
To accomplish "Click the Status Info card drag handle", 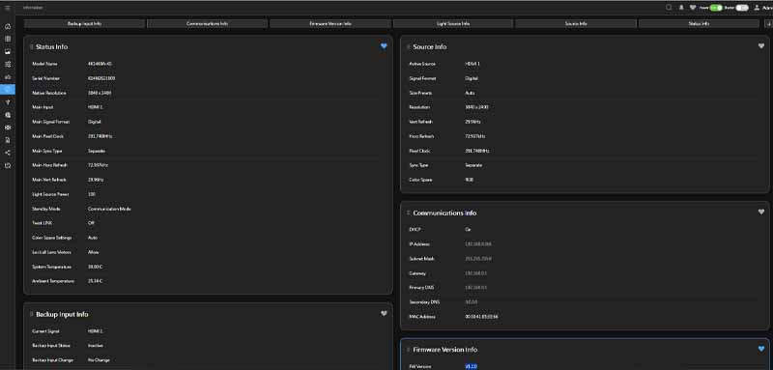I will point(32,46).
